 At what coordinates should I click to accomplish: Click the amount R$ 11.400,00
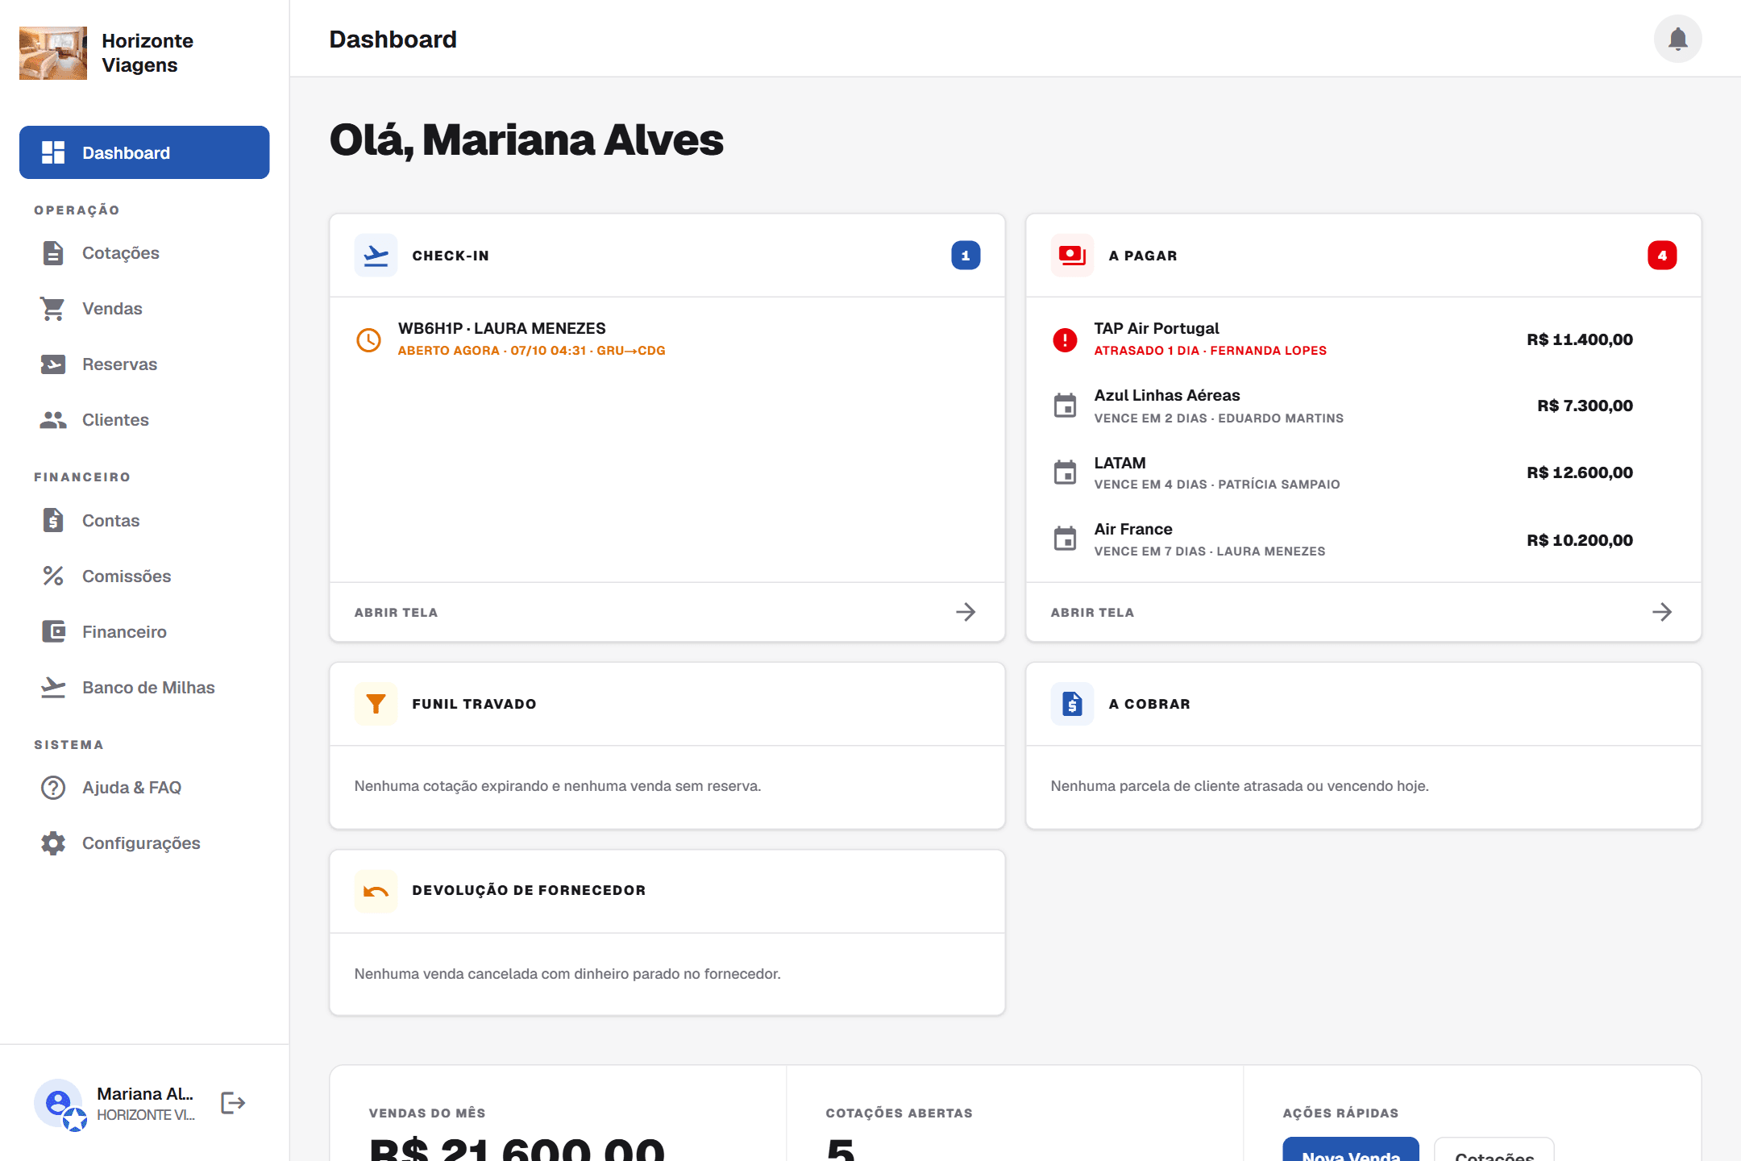[1580, 339]
